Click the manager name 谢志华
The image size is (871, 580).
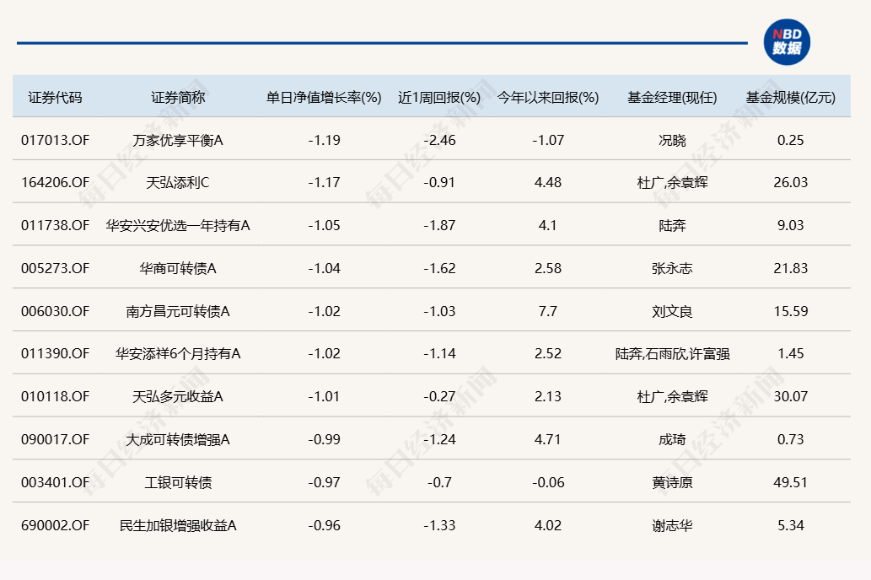(672, 525)
